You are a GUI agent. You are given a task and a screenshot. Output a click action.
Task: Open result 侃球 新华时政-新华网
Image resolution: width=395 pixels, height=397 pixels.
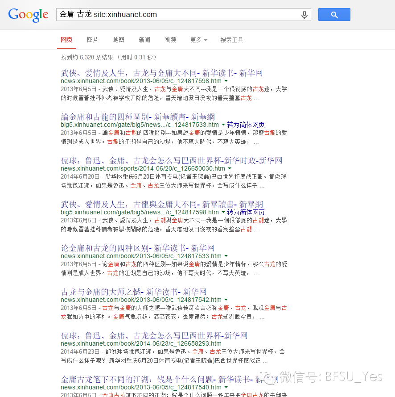click(x=172, y=160)
